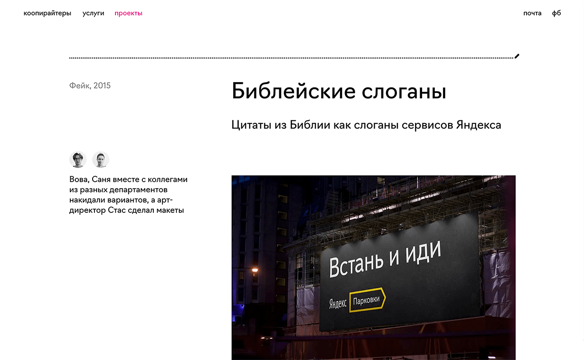Open the фб social link
Image resolution: width=584 pixels, height=360 pixels.
pyautogui.click(x=556, y=13)
